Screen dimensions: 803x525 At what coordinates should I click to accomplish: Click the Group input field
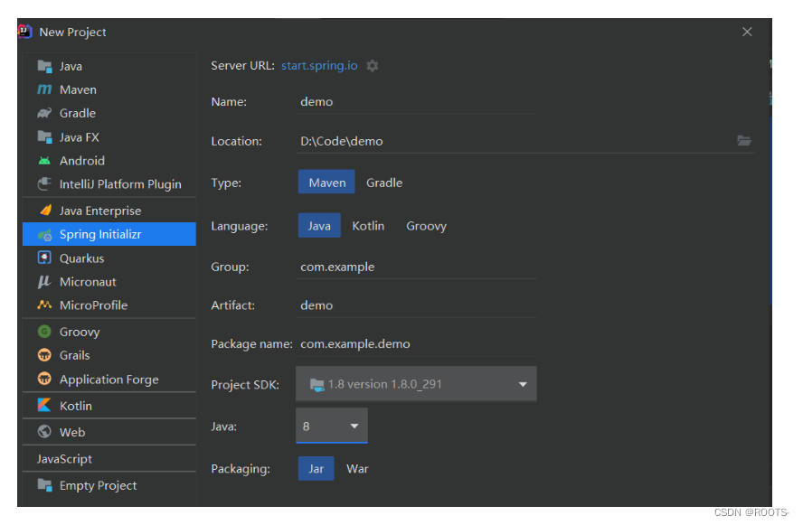pyautogui.click(x=416, y=267)
